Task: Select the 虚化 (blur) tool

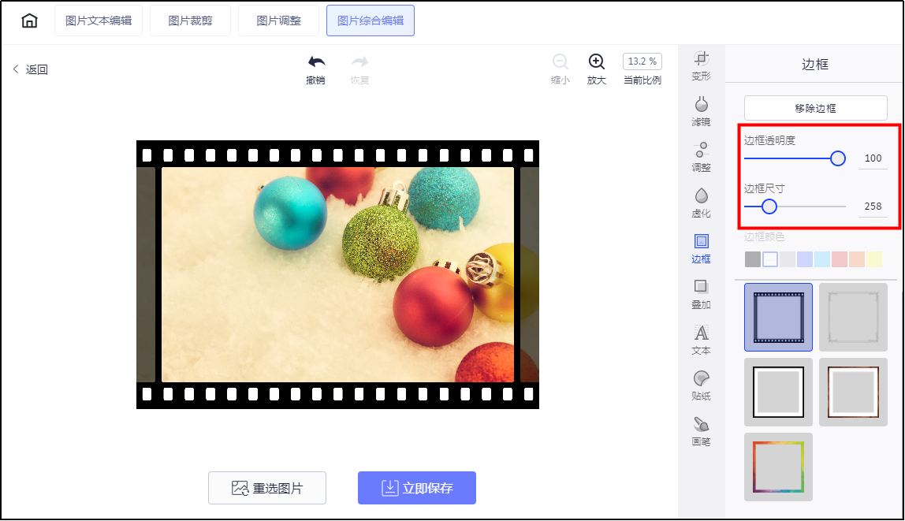Action: pyautogui.click(x=701, y=203)
